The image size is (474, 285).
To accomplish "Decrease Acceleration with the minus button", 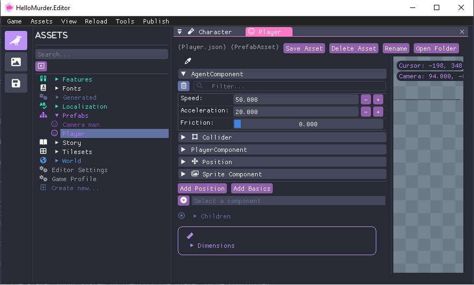I will (366, 112).
